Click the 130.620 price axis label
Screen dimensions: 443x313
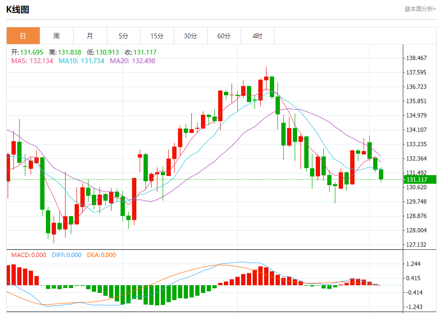click(x=416, y=187)
